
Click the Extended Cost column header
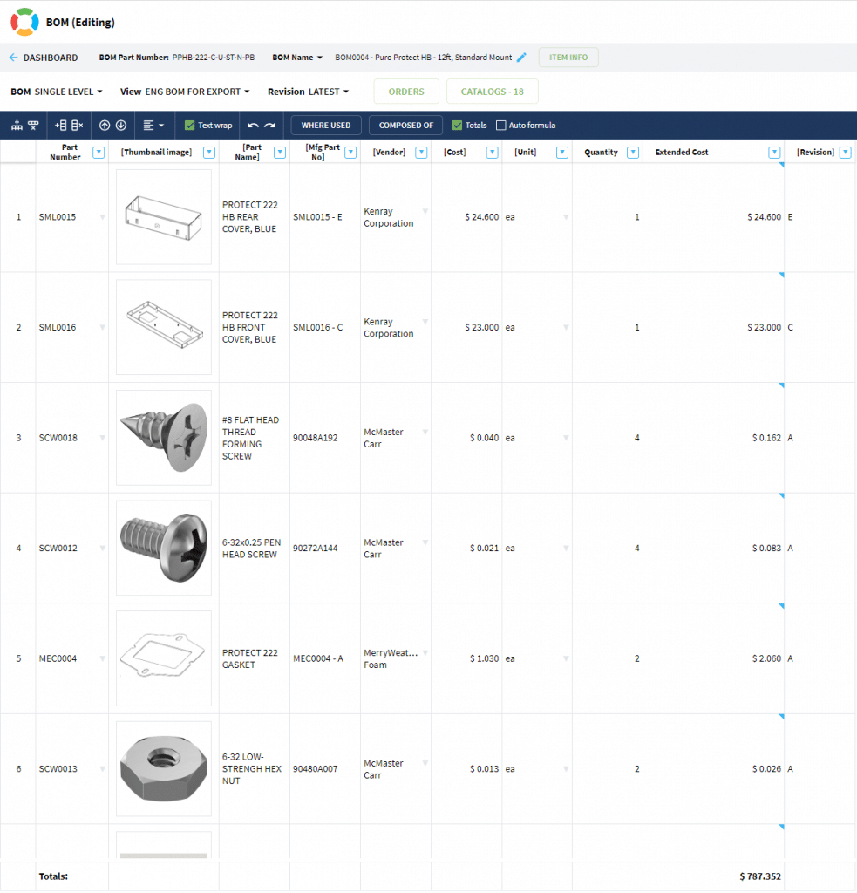point(682,152)
